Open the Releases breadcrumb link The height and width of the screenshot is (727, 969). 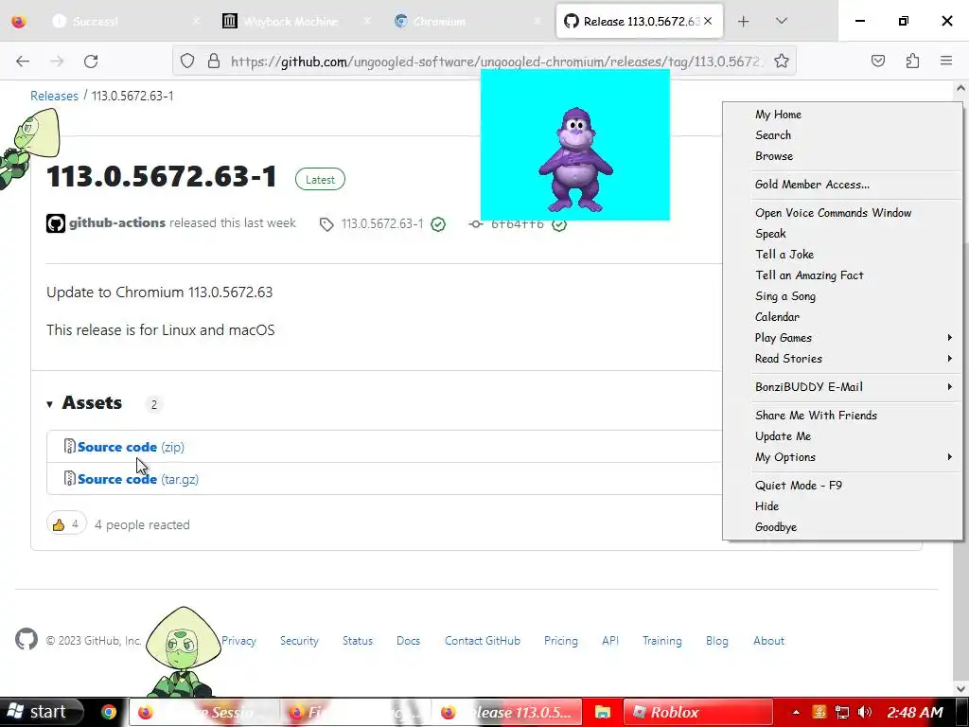(54, 96)
